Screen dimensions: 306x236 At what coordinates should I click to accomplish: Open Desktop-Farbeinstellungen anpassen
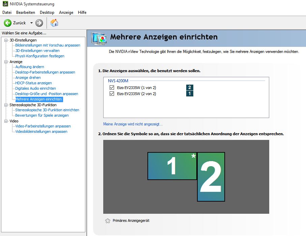pyautogui.click(x=45, y=72)
